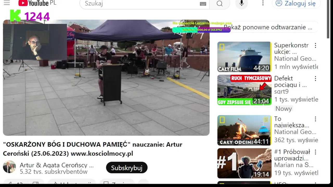Screen dimensions: 333x187
Task: Open options menu for Defekt pociągu video
Action: coord(315,79)
